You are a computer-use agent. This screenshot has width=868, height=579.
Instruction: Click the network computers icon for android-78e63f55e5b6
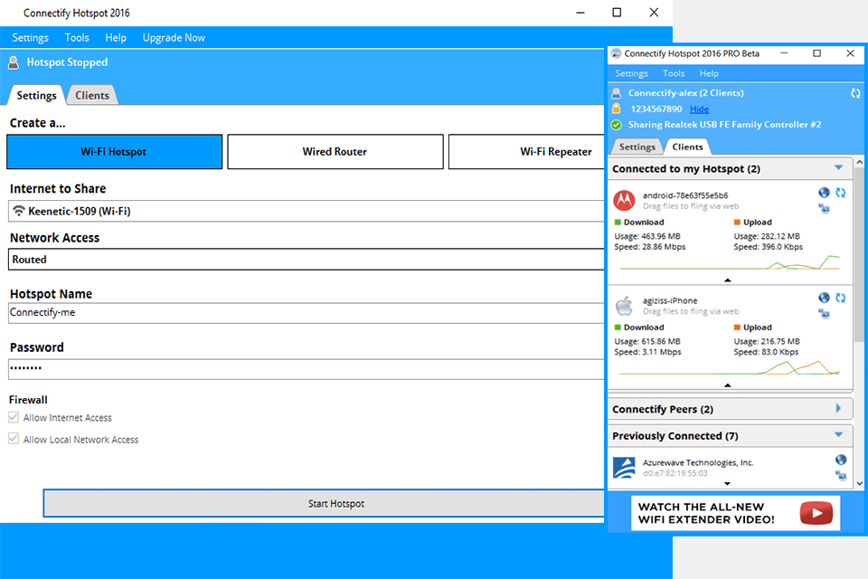[825, 208]
